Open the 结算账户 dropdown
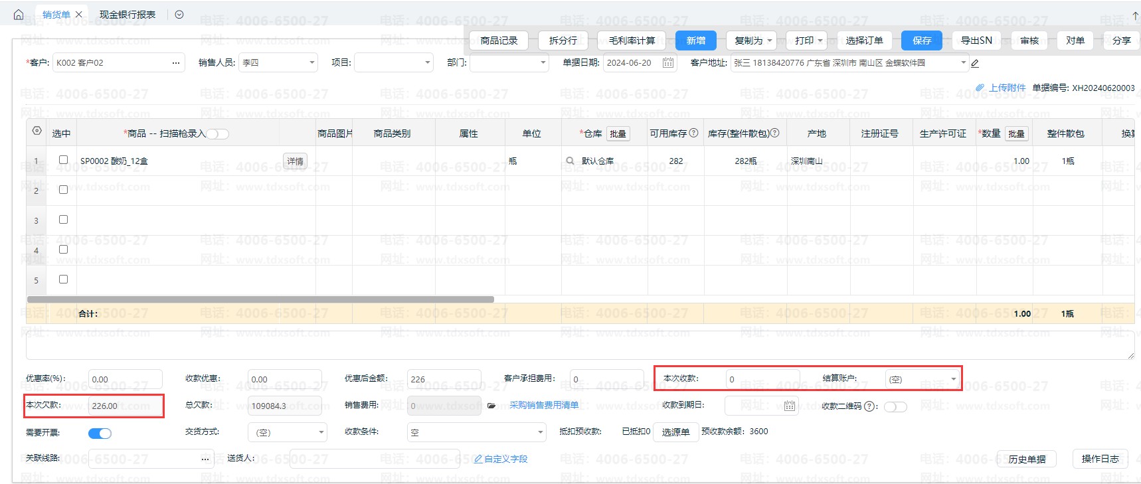This screenshot has height=484, width=1141. [954, 379]
